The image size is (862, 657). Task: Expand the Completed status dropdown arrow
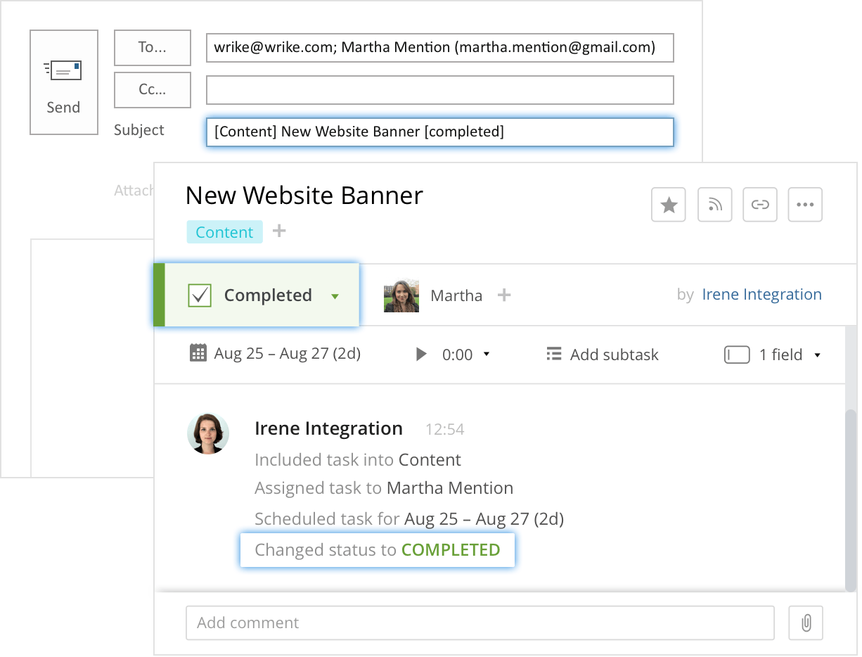point(335,296)
